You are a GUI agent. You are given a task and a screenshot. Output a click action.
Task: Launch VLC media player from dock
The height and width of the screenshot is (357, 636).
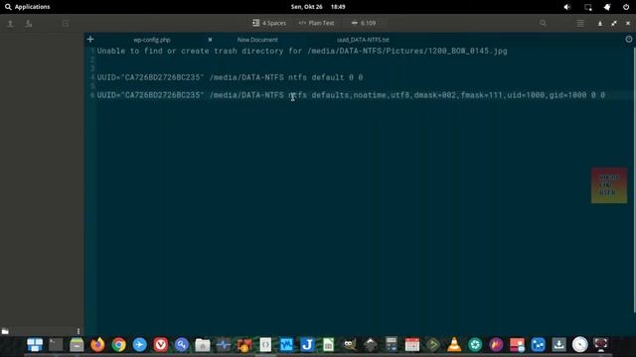454,345
